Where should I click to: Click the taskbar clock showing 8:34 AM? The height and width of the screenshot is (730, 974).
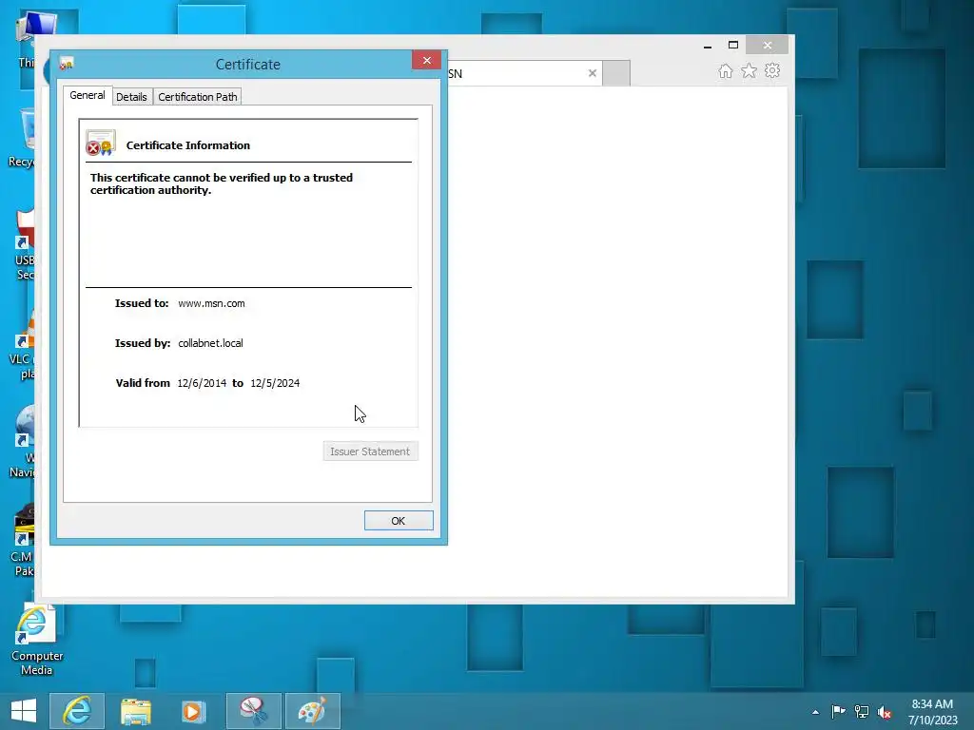point(932,712)
